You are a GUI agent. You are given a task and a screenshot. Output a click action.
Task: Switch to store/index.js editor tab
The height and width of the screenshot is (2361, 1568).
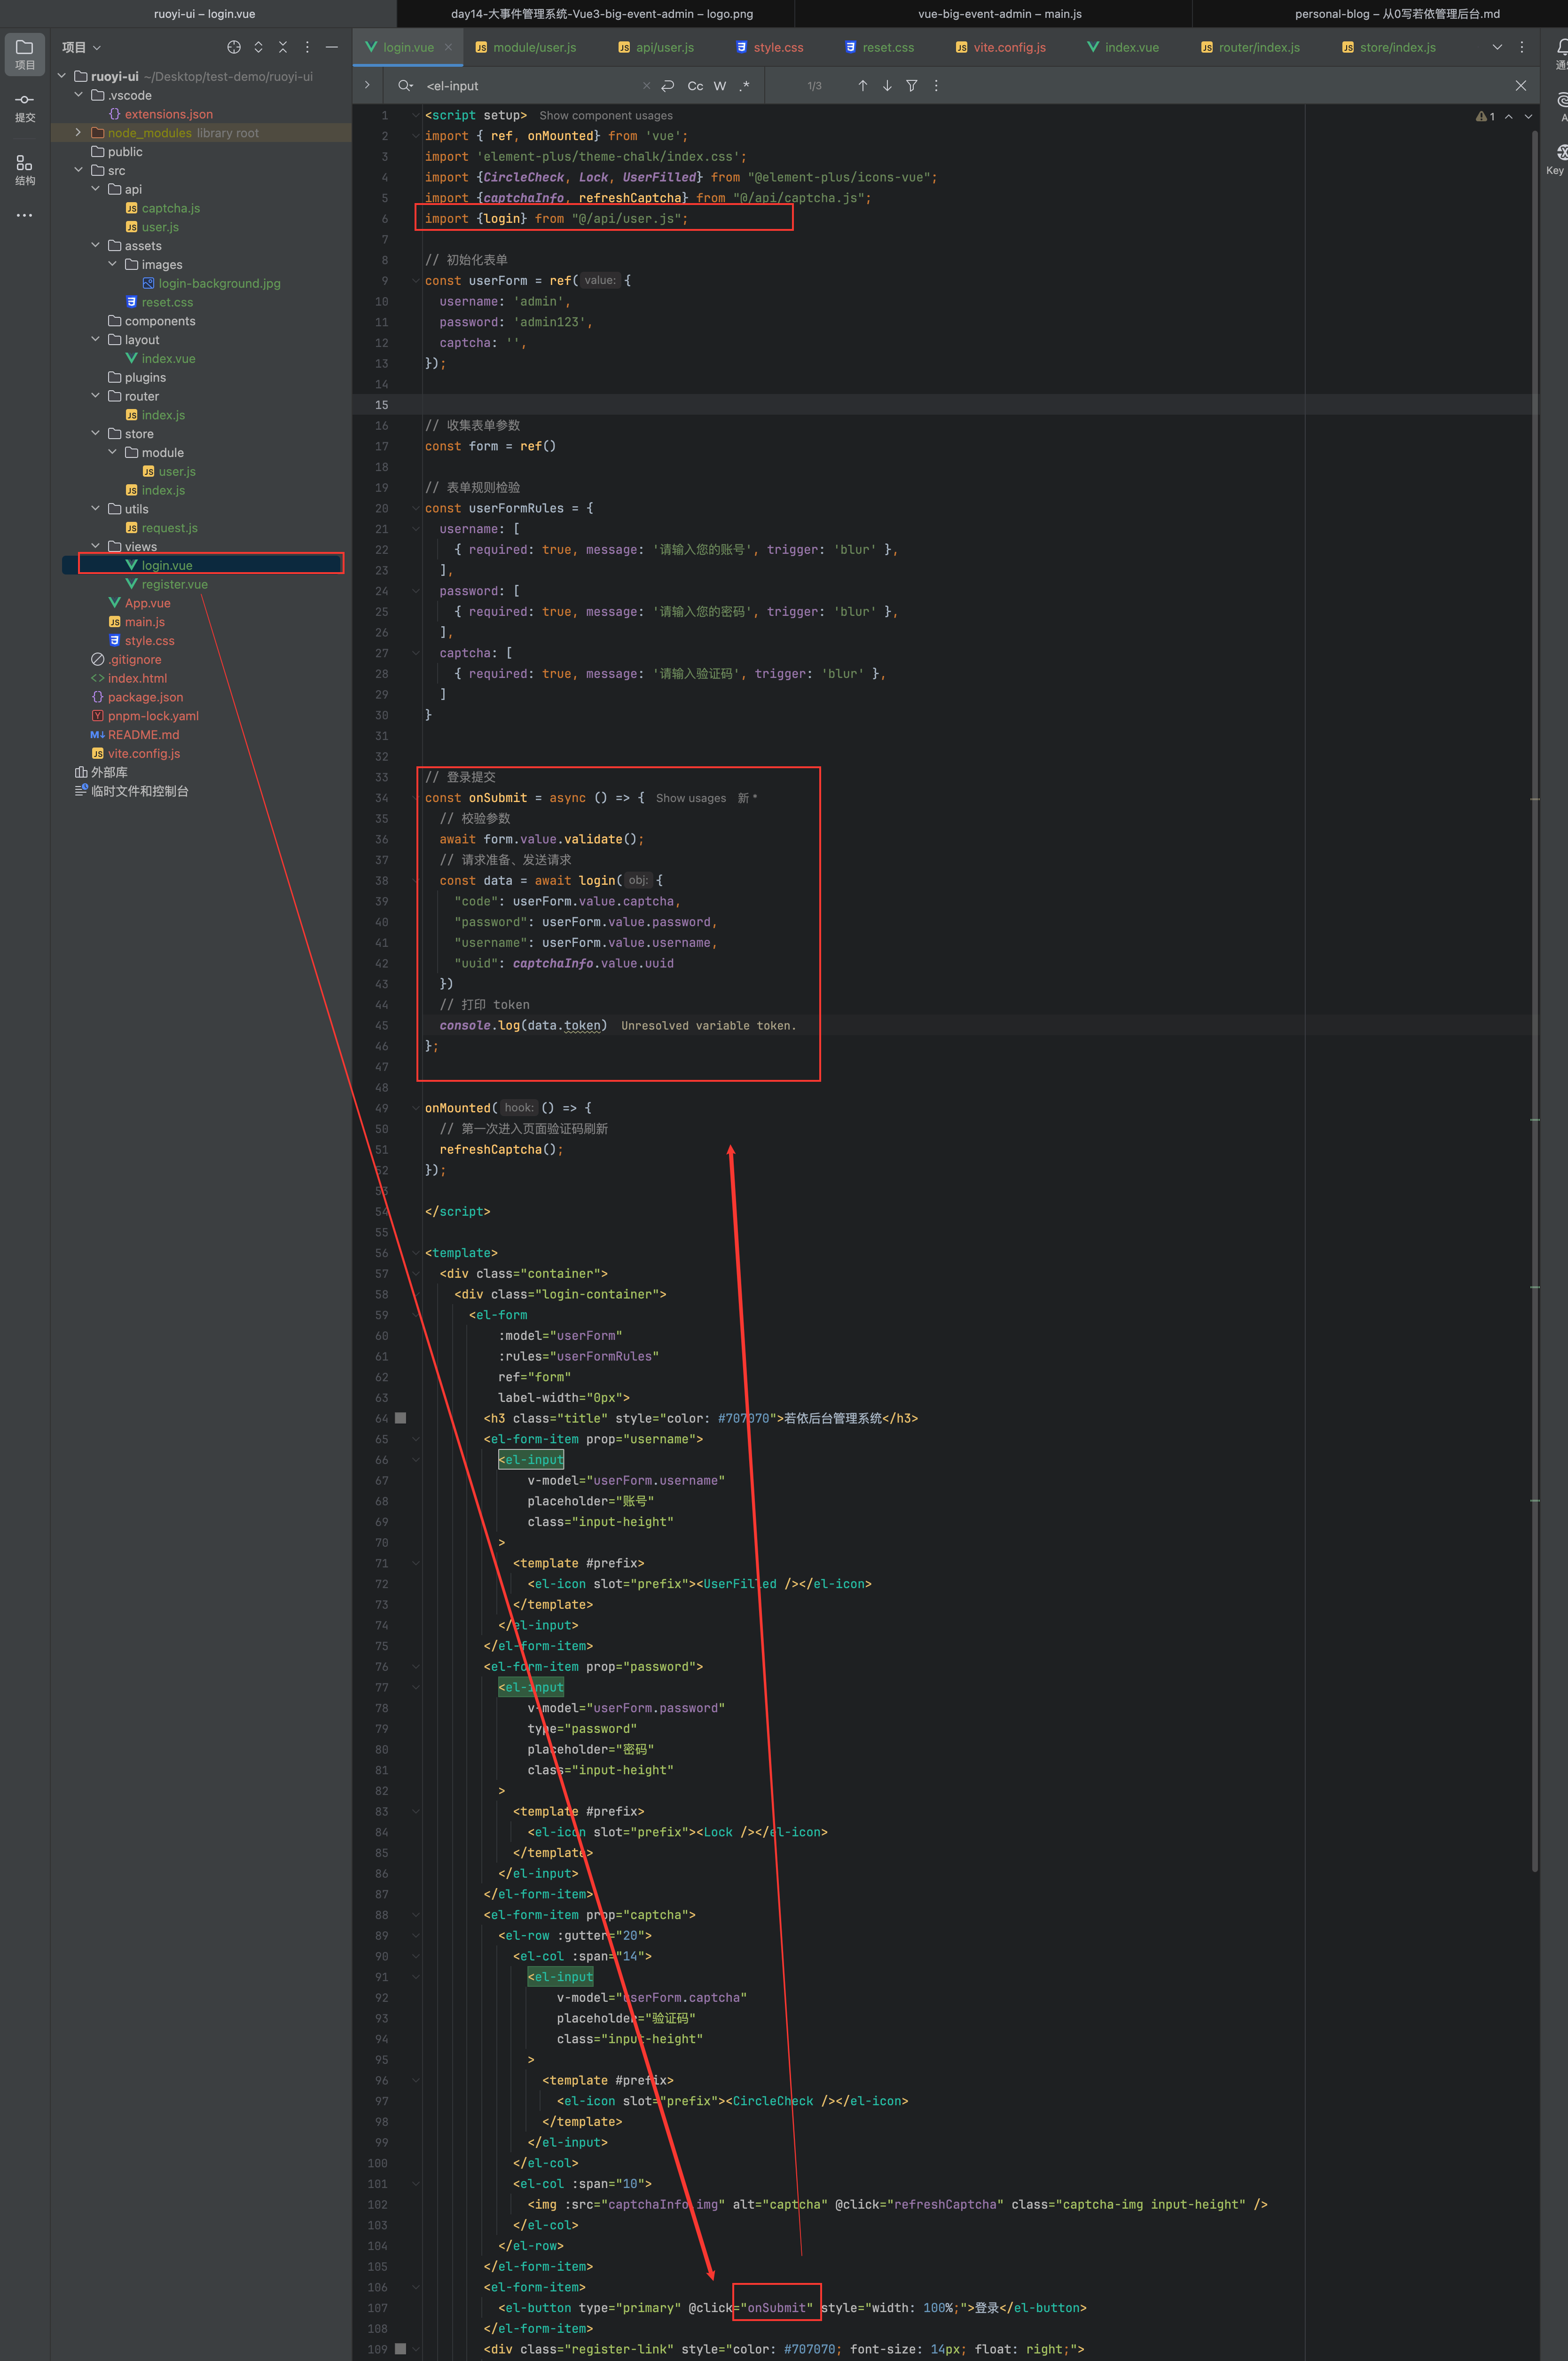(x=1388, y=47)
